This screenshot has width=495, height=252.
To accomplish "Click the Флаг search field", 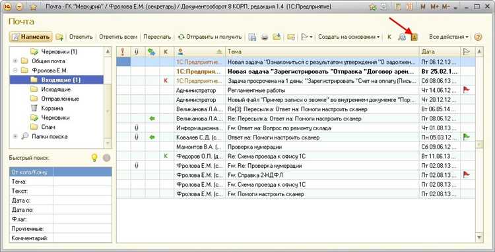I will pyautogui.click(x=82, y=219).
